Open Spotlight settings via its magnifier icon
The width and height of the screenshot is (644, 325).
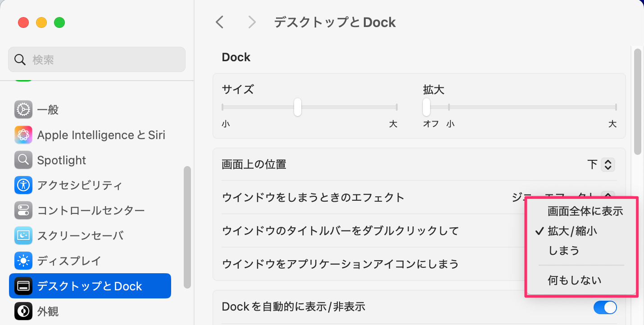click(x=23, y=160)
